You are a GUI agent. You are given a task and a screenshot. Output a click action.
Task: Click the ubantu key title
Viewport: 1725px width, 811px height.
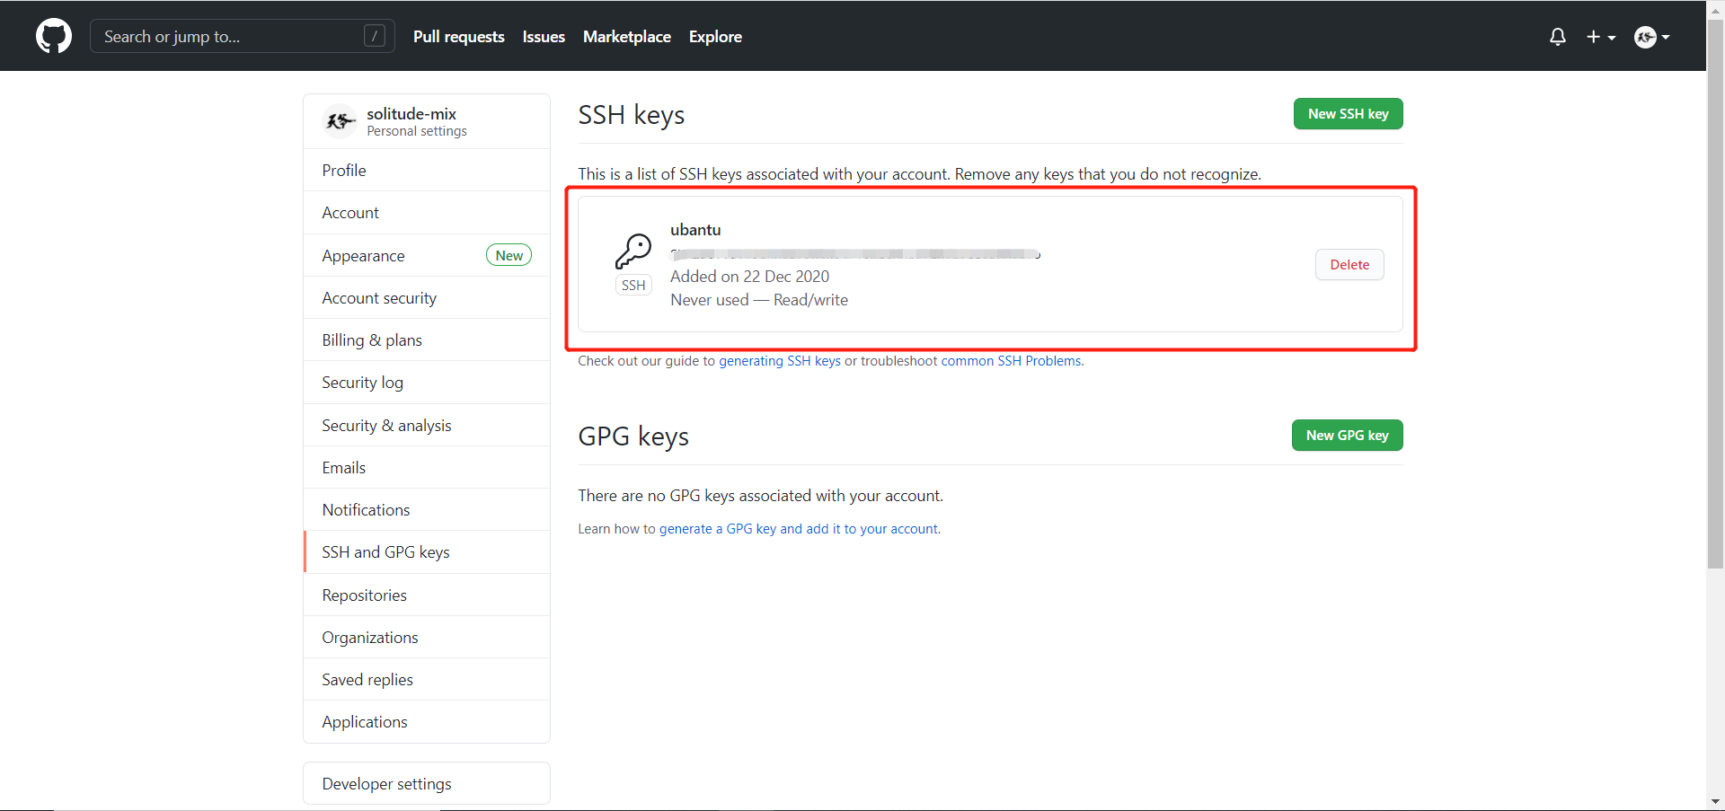tap(695, 230)
